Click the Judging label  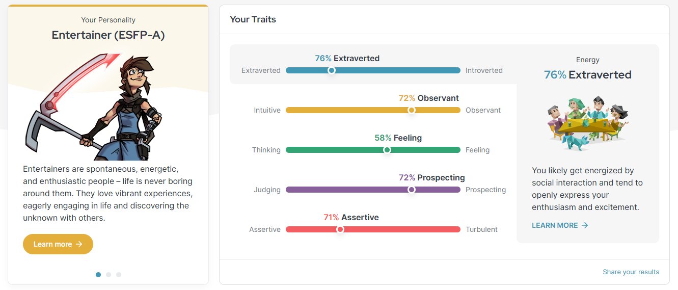point(267,190)
